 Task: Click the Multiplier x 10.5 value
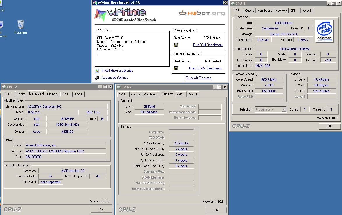coord(269,85)
